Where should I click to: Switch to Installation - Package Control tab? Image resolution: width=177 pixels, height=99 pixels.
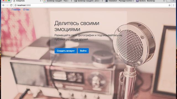click(x=120, y=1)
